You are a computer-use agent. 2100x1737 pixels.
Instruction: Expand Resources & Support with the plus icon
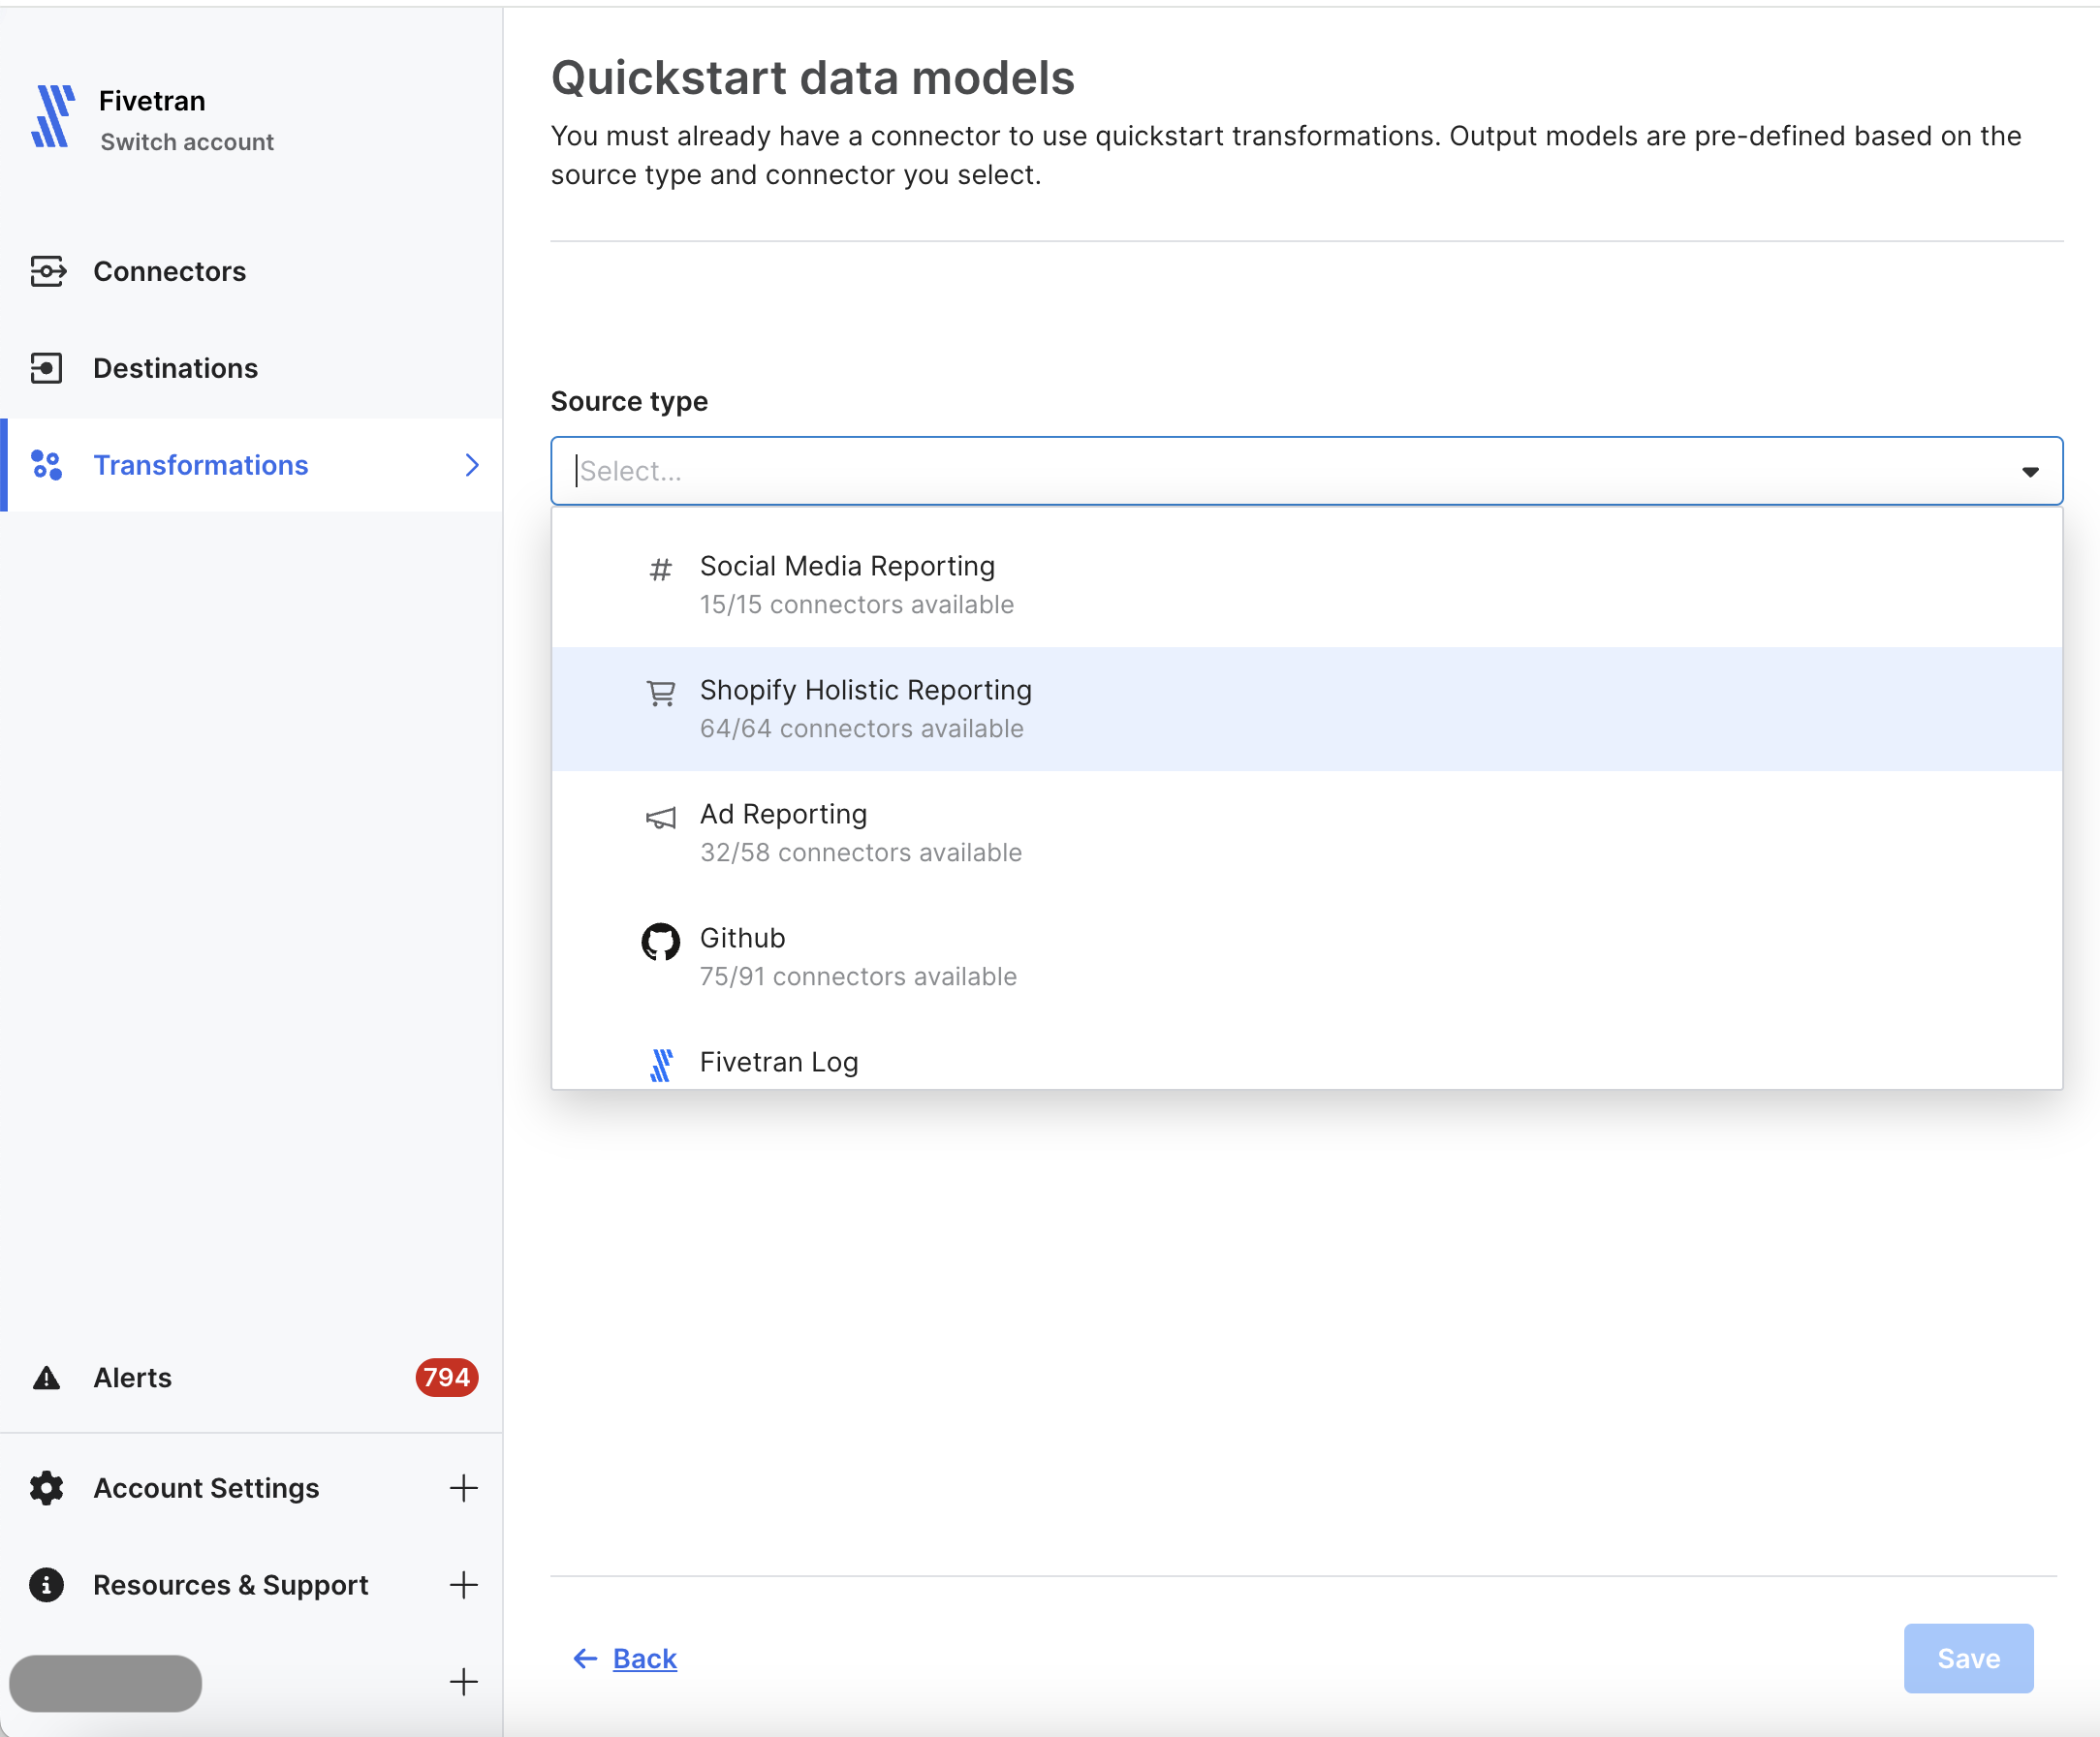click(463, 1585)
